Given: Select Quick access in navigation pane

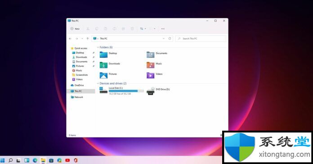Looking at the screenshot, I should [79, 48].
